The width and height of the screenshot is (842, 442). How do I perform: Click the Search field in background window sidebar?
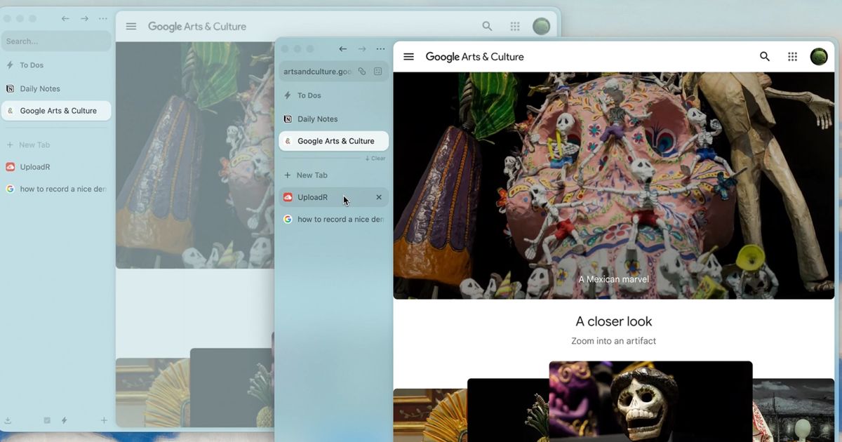(x=56, y=41)
